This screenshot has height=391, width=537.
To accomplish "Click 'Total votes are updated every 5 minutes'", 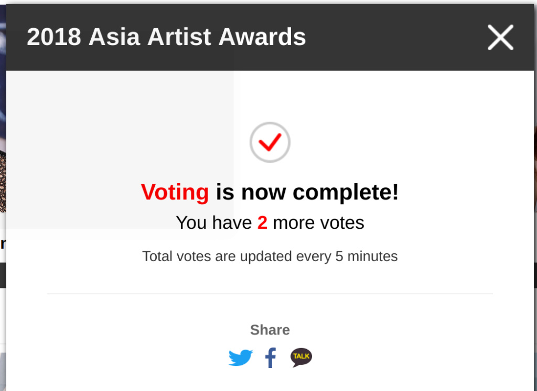I will click(270, 256).
